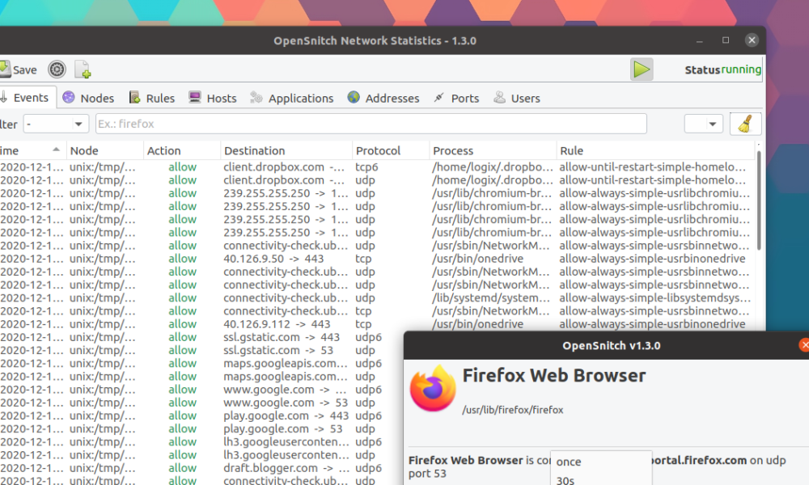Viewport: 809px width, 485px height.
Task: Select the 40.126.9.112 -> 443 destination
Action: point(277,324)
